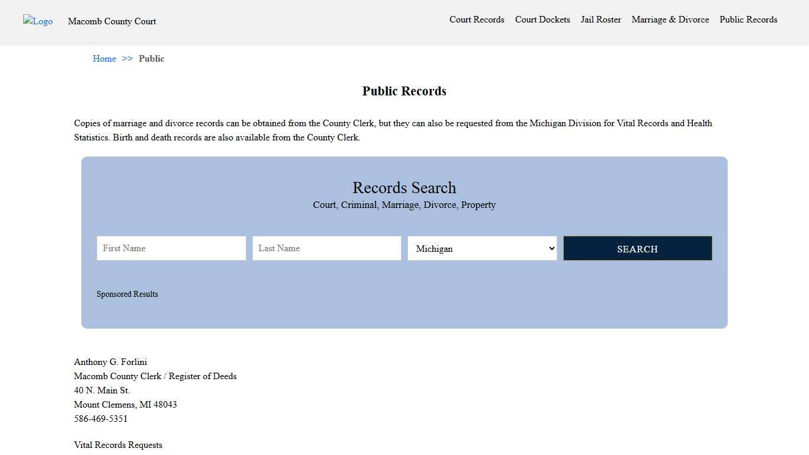This screenshot has width=809, height=455.
Task: Click the Public Records page heading
Action: coord(404,91)
